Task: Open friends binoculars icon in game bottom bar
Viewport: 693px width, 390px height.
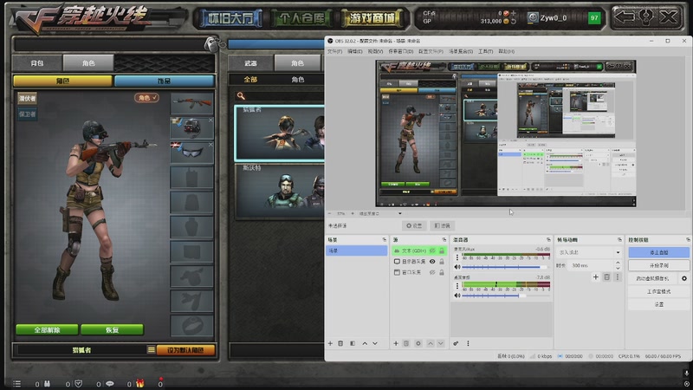Action: (x=47, y=384)
